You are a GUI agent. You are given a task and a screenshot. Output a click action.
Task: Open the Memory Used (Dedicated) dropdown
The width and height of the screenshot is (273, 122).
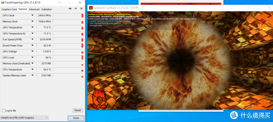(x=32, y=63)
